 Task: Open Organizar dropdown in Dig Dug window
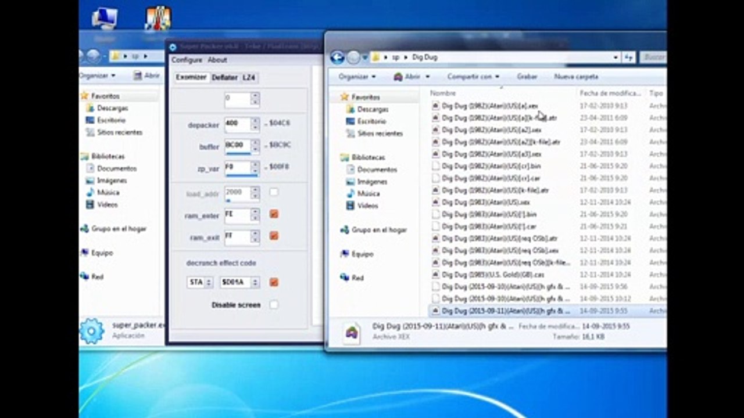pyautogui.click(x=357, y=77)
